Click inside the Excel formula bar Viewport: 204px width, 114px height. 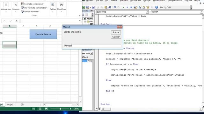click(x=49, y=21)
